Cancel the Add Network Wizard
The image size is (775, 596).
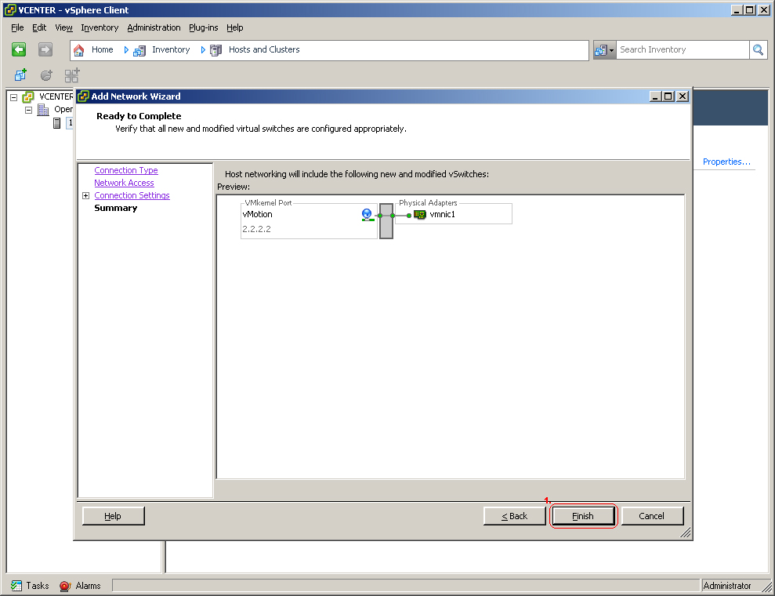pyautogui.click(x=652, y=516)
